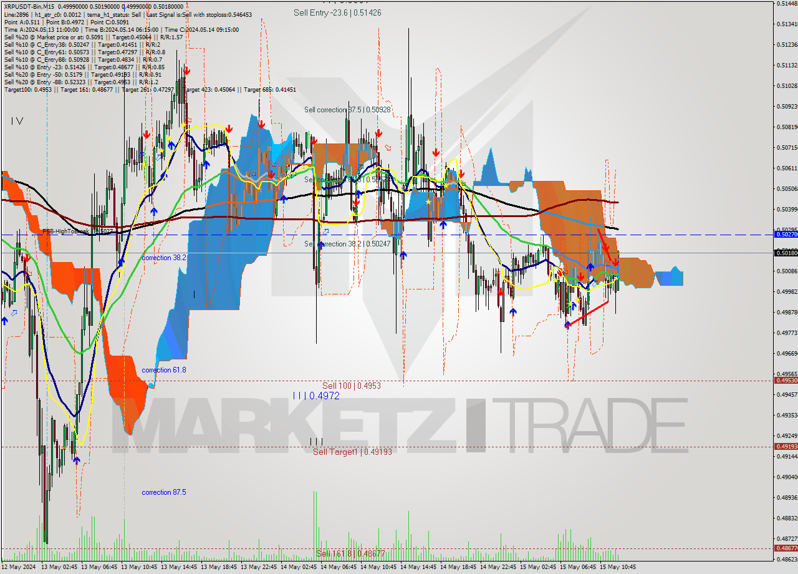Click the 0.49669 price axis label
The height and width of the screenshot is (574, 798).
[x=787, y=354]
